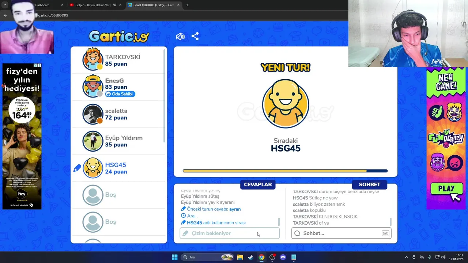Click the Oda Sahibi badge
Viewport: 468px width, 263px height.
[x=120, y=94]
